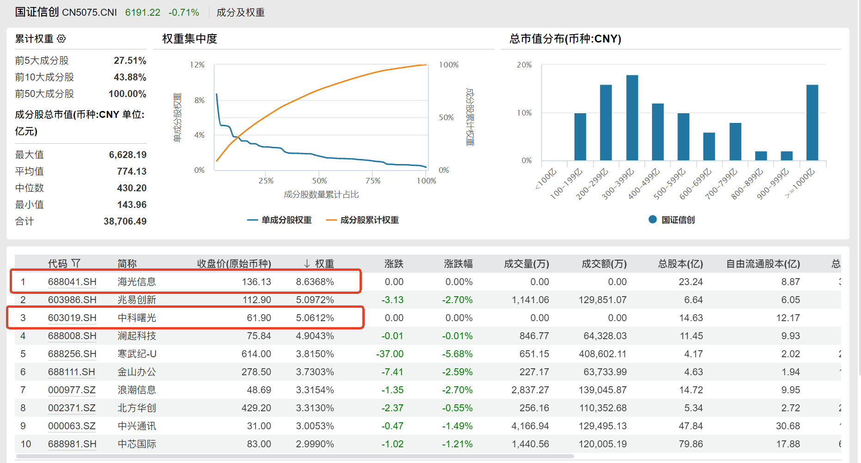The width and height of the screenshot is (861, 463).
Task: Toggle 单成分股权重 legend line
Action: coord(279,220)
